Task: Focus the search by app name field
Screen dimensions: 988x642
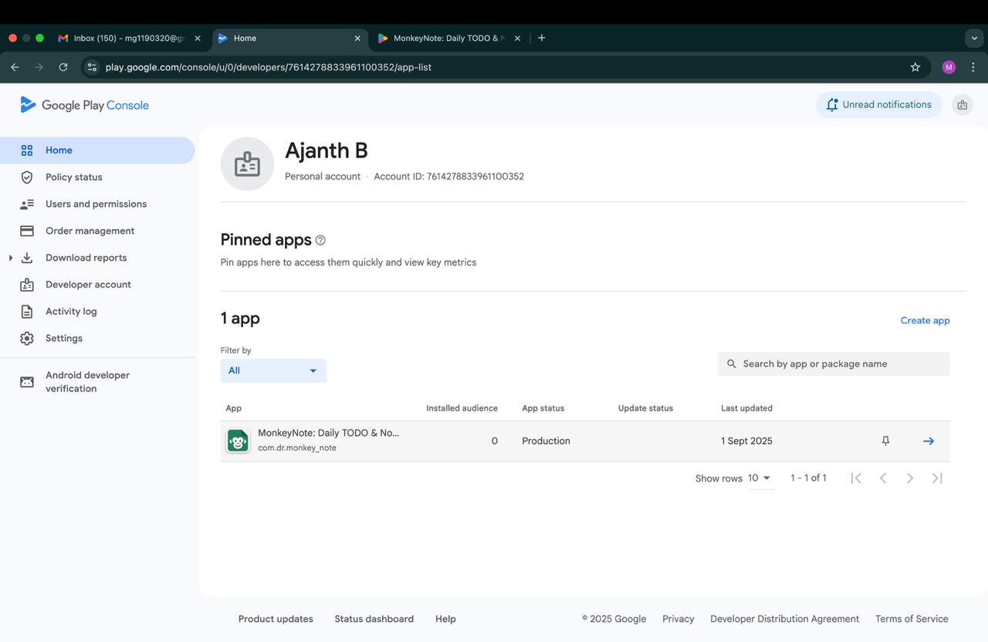Action: [x=834, y=363]
